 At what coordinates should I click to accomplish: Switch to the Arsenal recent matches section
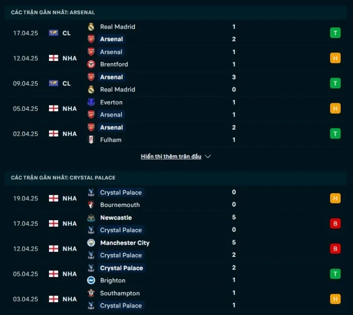click(x=53, y=12)
